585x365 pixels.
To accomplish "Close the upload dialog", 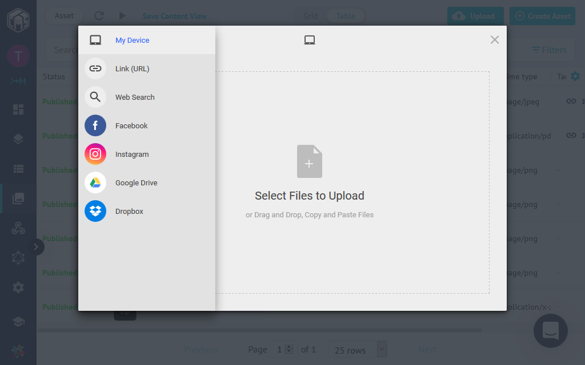I will [x=495, y=39].
